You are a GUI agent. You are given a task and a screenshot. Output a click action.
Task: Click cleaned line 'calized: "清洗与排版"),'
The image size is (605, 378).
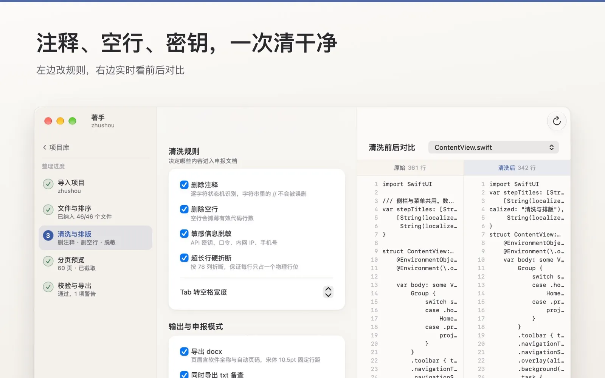[x=526, y=209]
